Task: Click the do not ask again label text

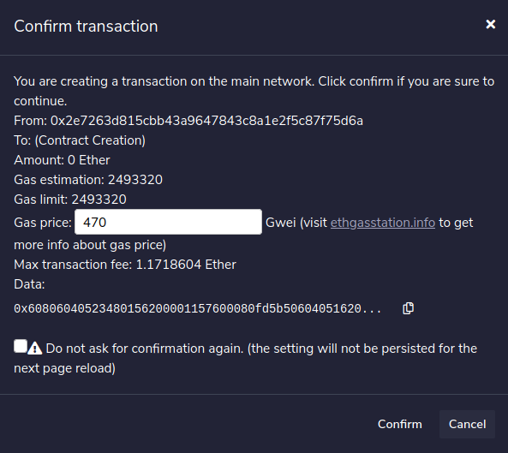Action: 245,358
